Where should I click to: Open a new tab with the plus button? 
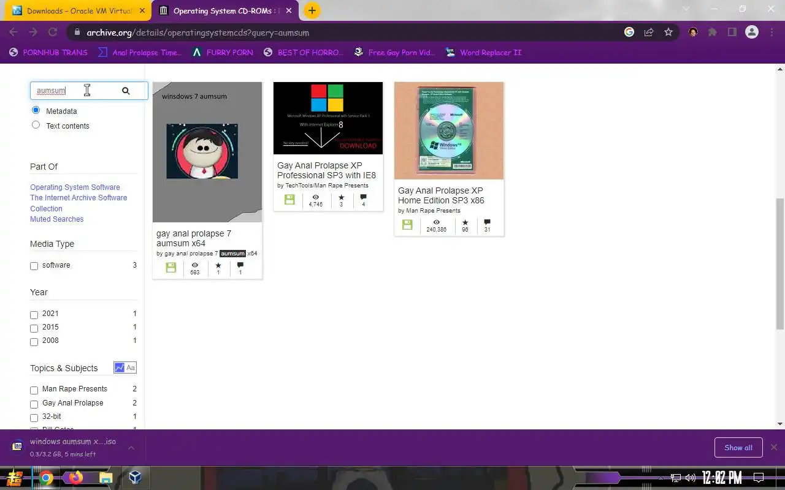[x=312, y=10]
